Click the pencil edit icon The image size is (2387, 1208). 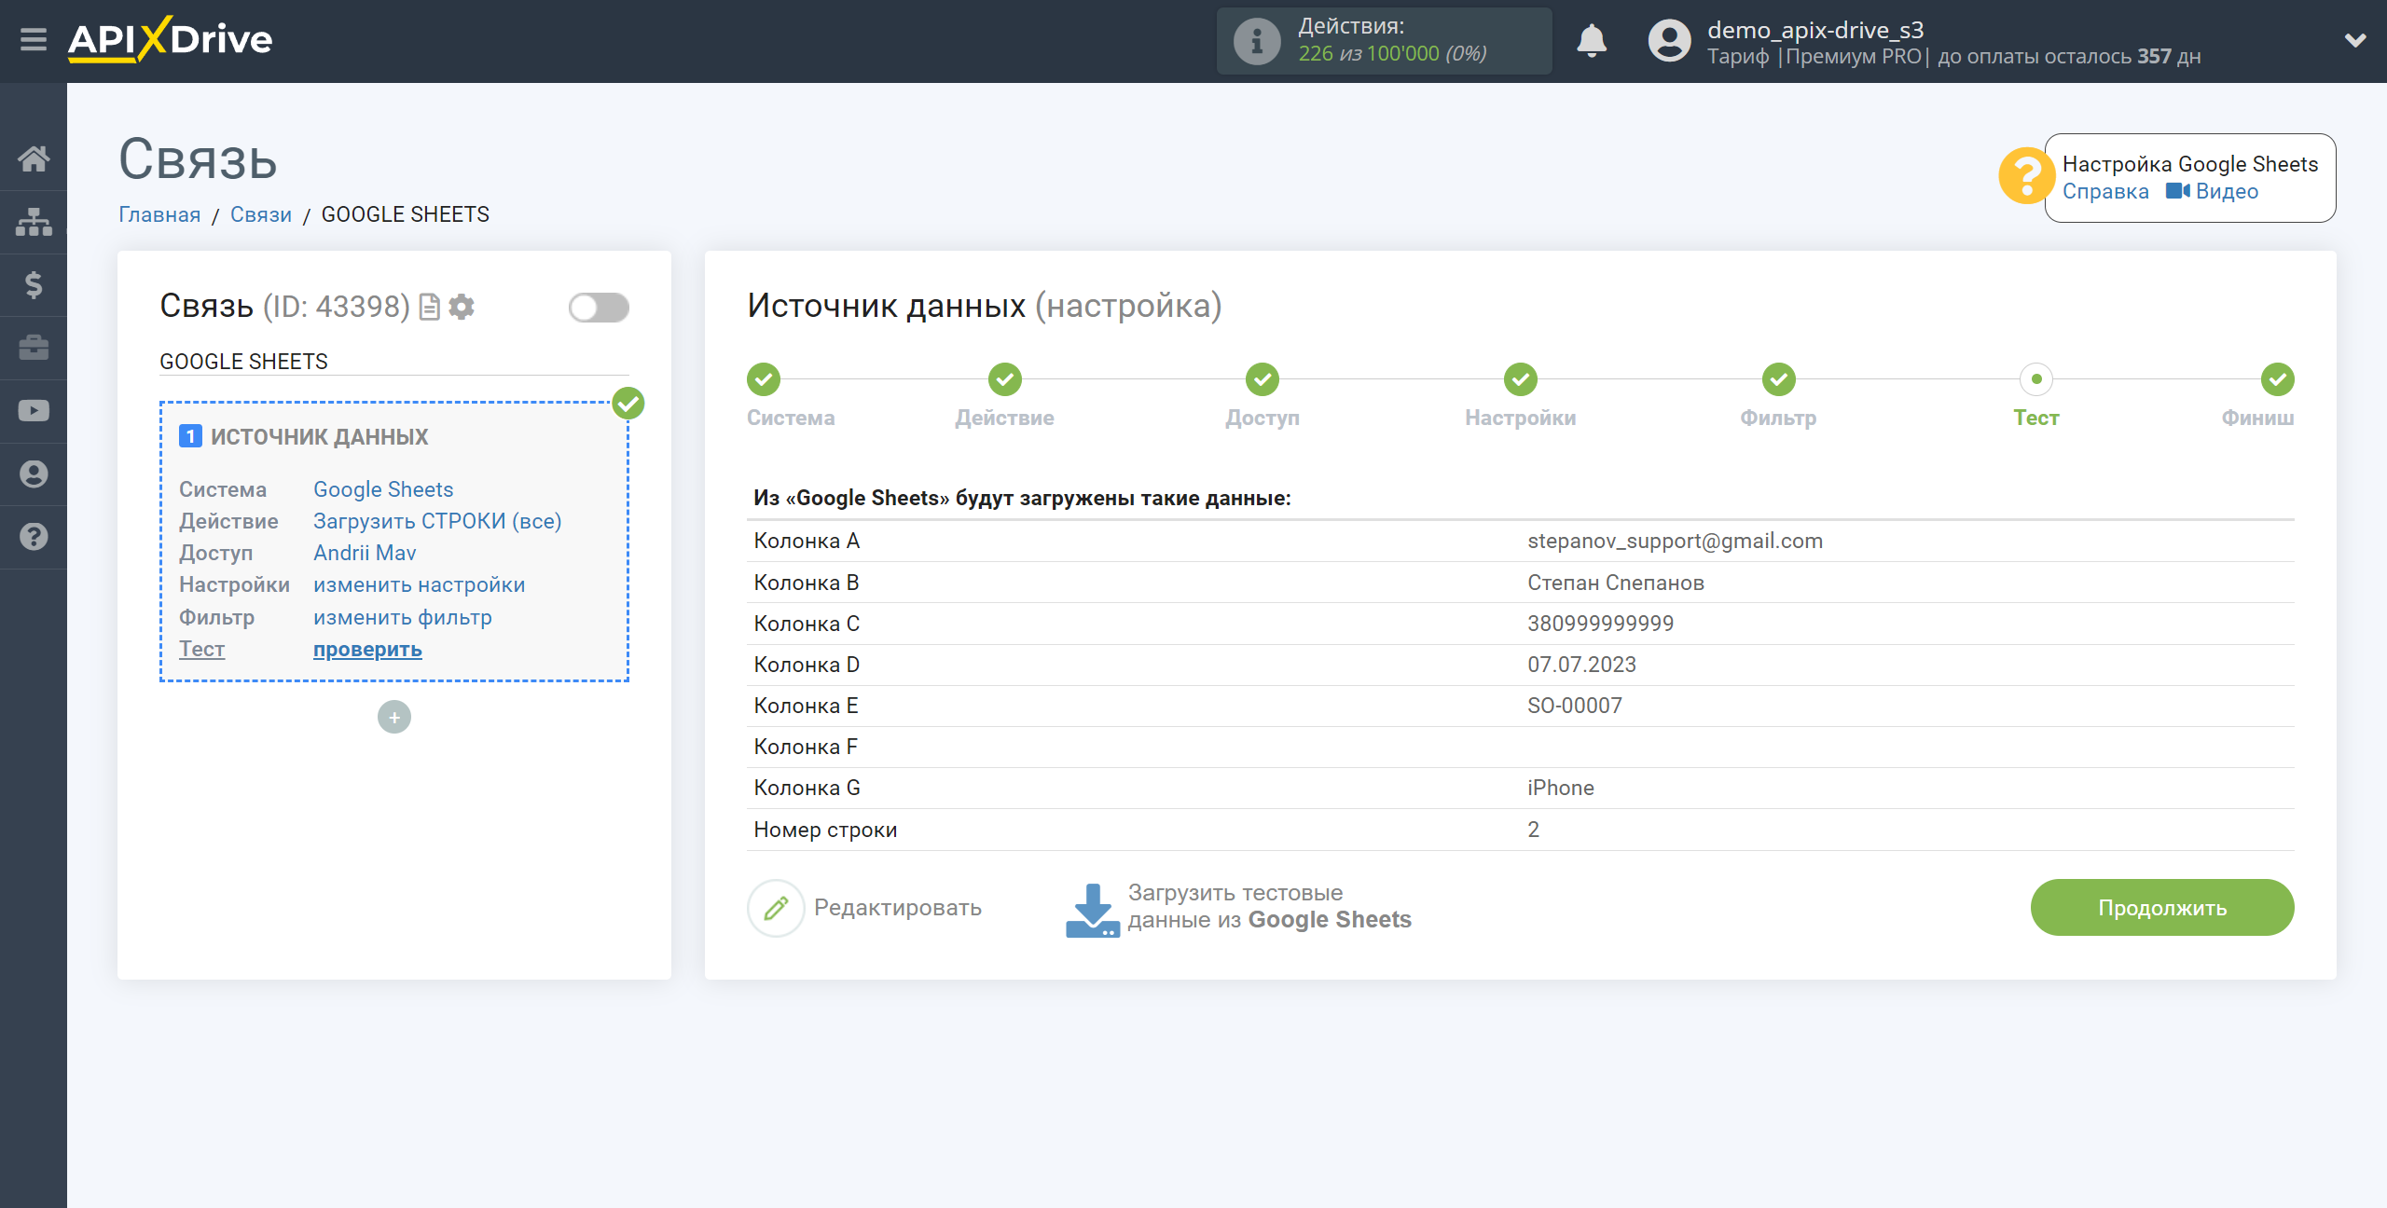776,908
